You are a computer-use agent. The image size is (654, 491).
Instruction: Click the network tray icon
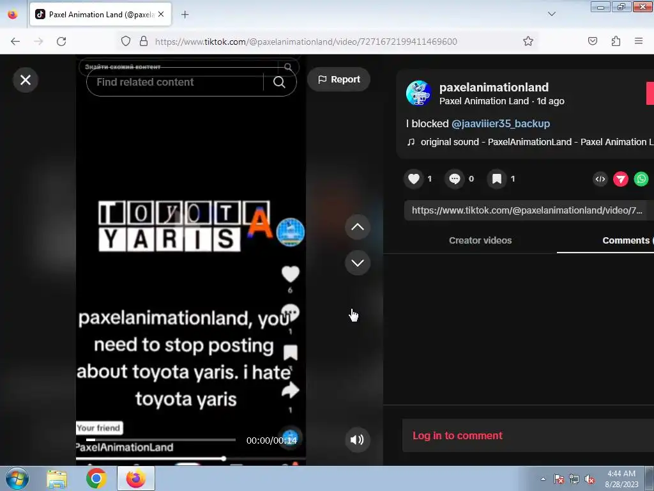point(574,479)
